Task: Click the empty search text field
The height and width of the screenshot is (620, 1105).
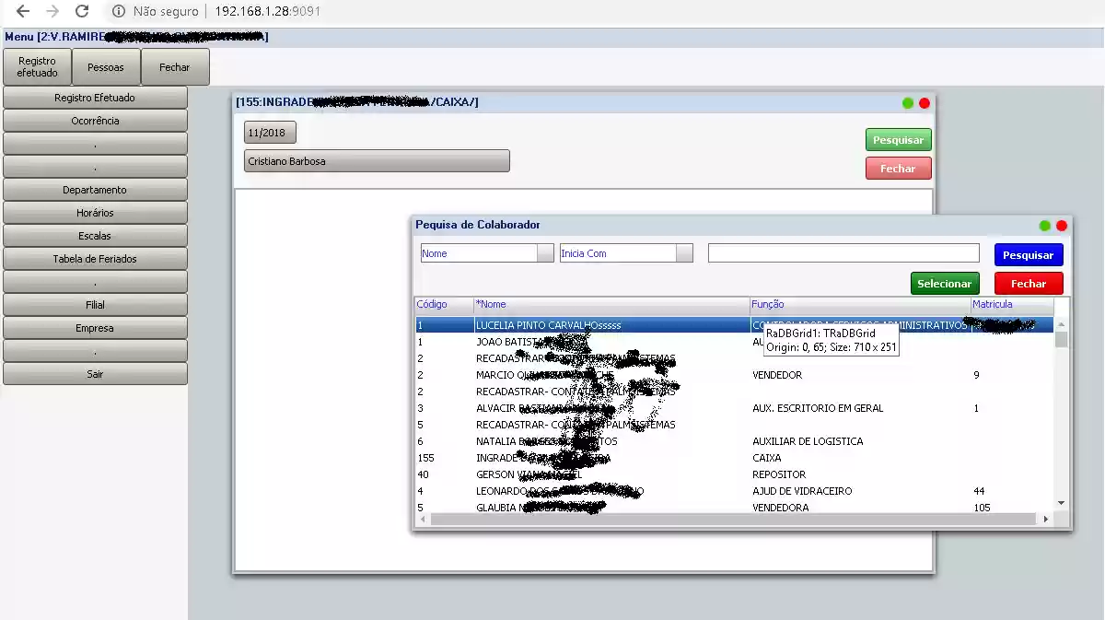Action: (843, 252)
